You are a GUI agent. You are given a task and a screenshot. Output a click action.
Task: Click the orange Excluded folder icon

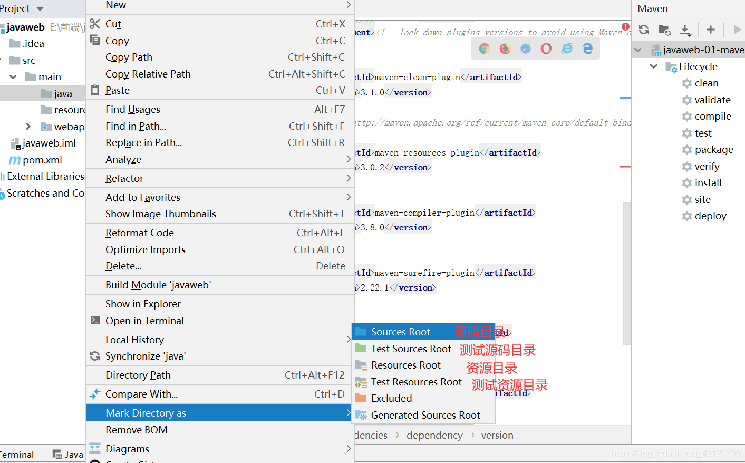[361, 398]
